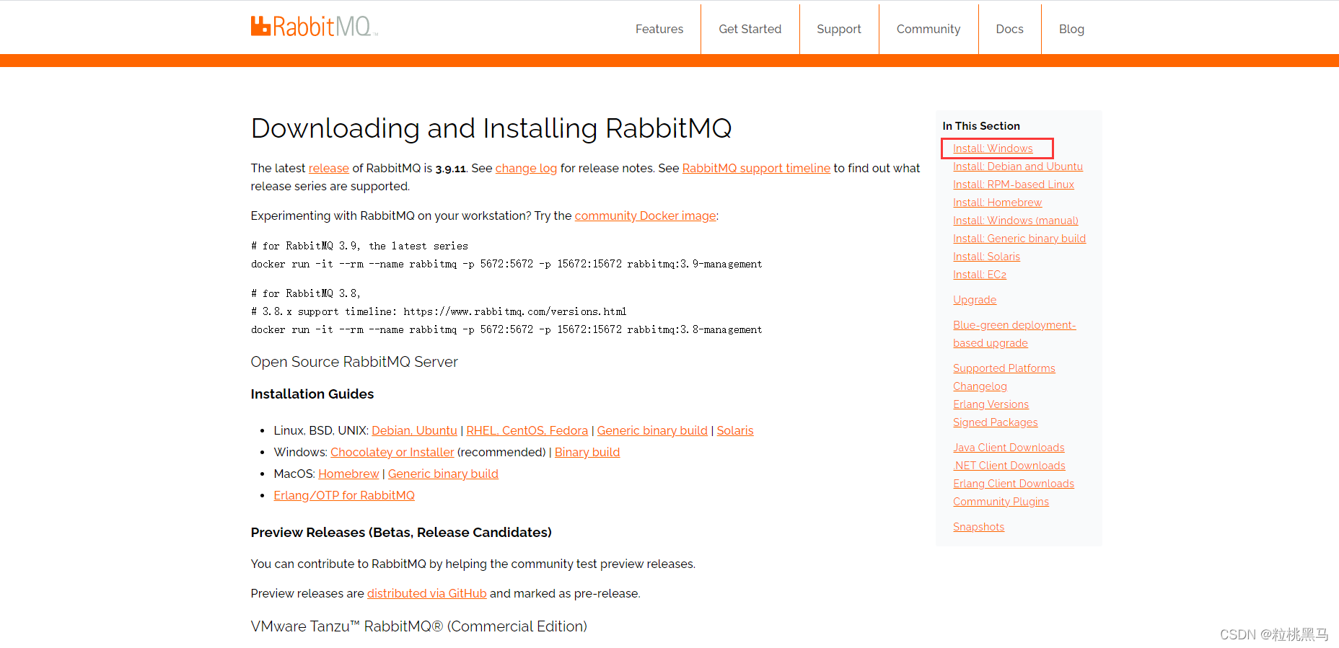Open Erlang/OTP for RabbitMQ link

tap(344, 495)
